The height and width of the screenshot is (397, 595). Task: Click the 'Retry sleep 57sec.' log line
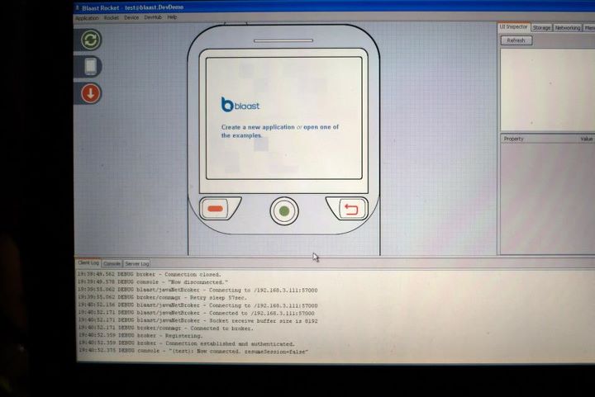162,298
